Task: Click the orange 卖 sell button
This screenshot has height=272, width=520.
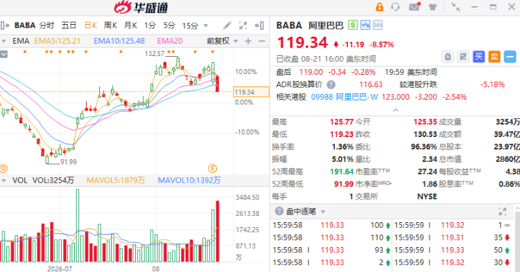Action: 494,57
